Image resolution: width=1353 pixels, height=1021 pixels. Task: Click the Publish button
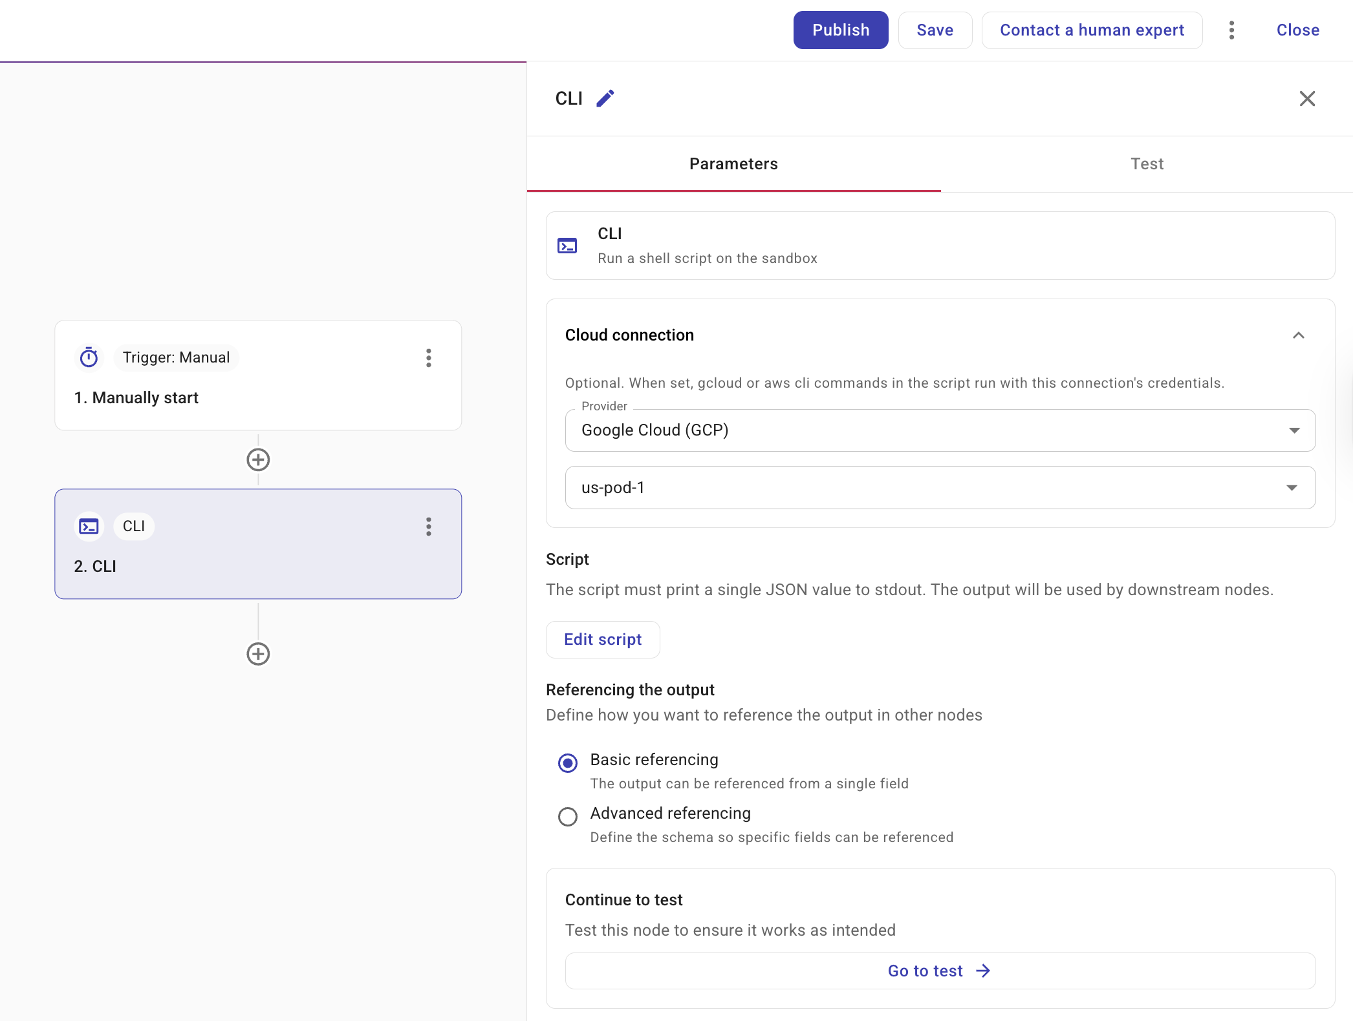click(840, 30)
